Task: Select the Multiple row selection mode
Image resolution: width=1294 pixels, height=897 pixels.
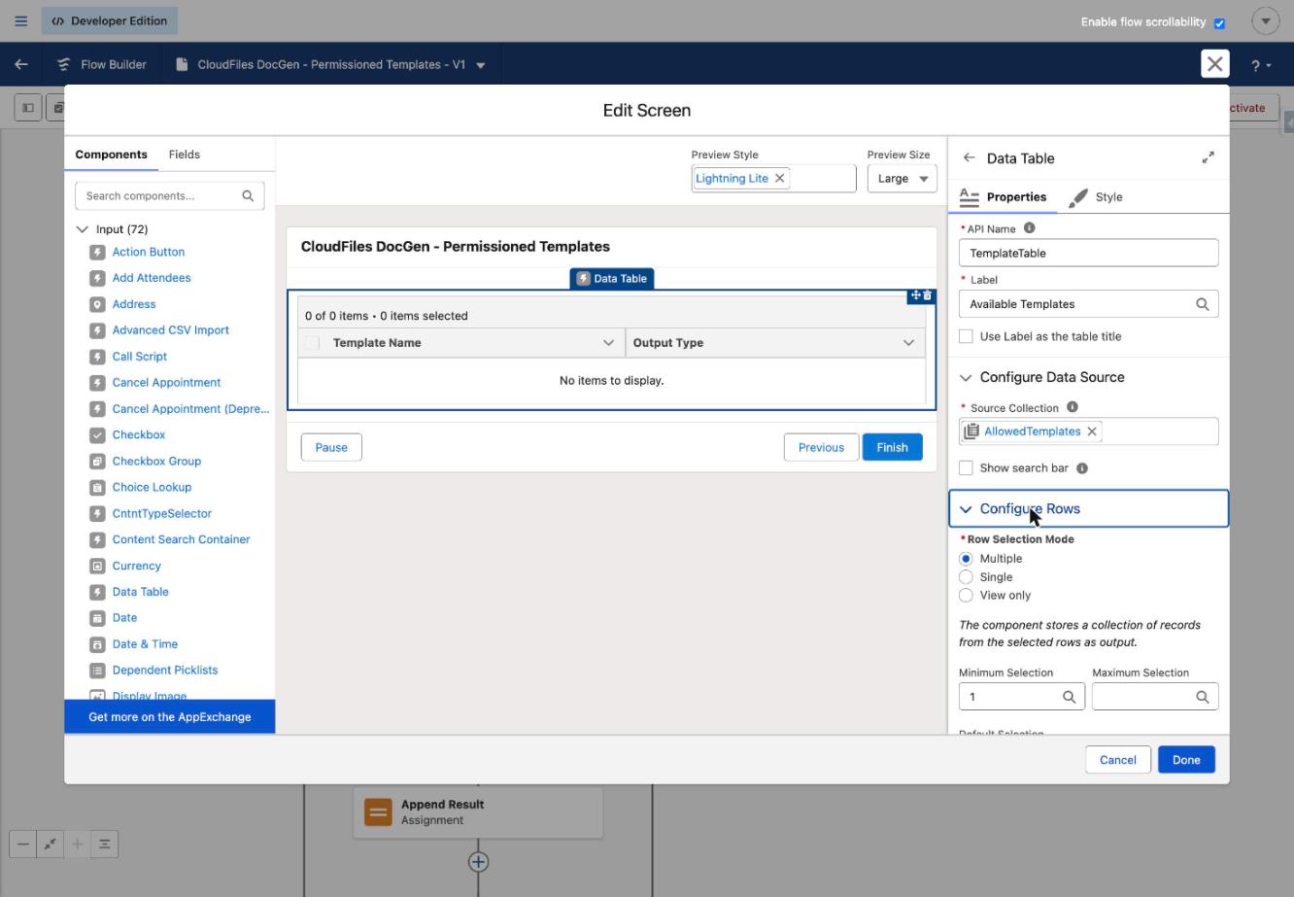Action: [x=966, y=559]
